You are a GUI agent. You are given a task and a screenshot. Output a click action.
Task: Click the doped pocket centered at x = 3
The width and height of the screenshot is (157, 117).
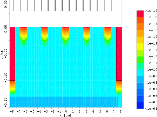(87, 37)
